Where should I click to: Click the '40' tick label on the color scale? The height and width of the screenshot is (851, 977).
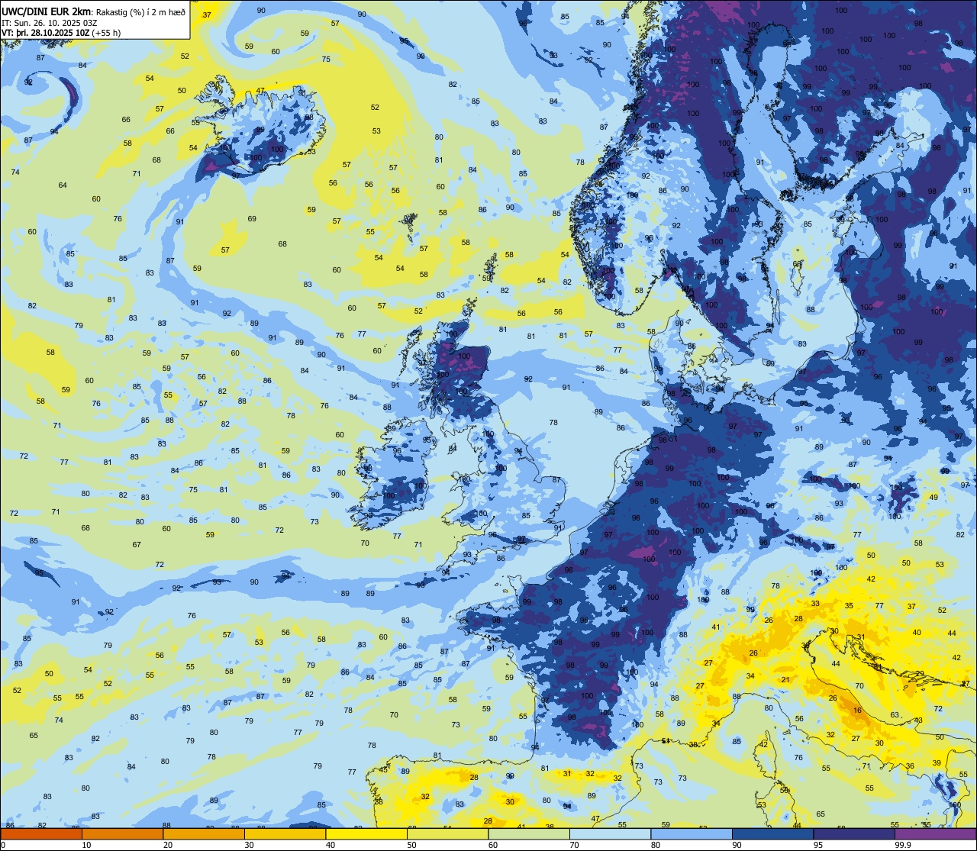point(331,845)
